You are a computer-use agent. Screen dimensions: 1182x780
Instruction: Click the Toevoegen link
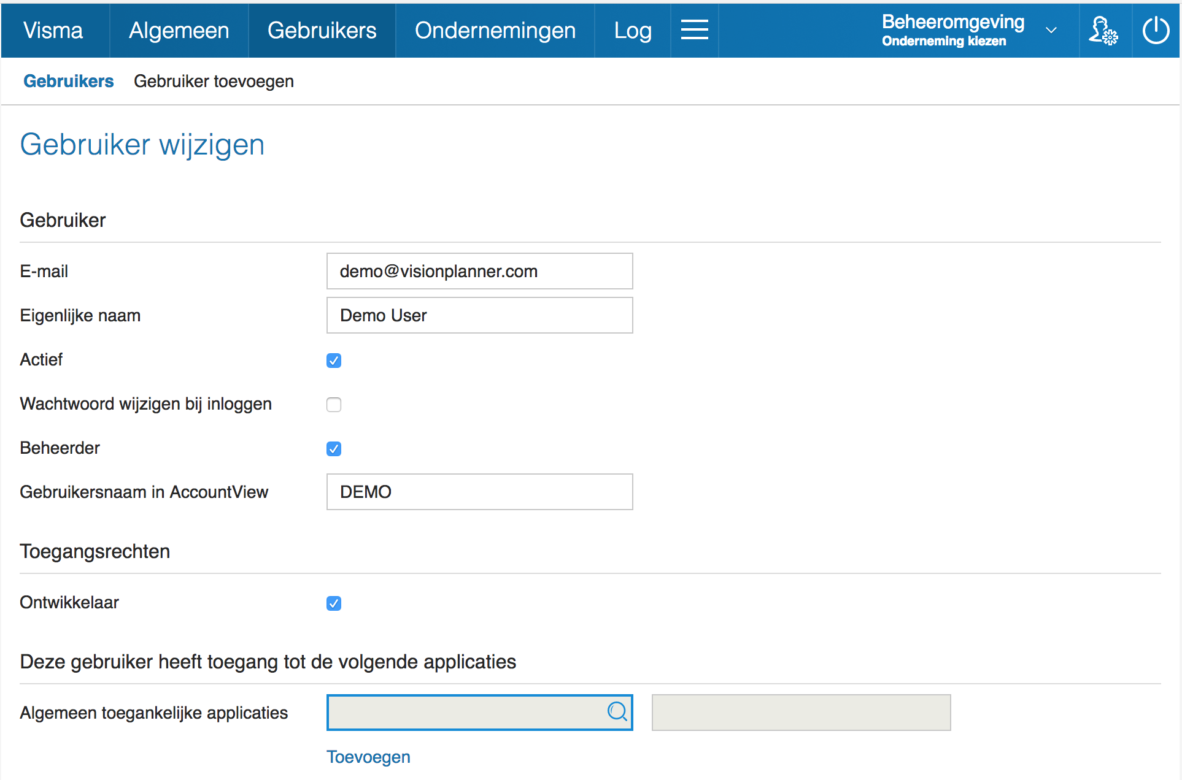tap(368, 757)
